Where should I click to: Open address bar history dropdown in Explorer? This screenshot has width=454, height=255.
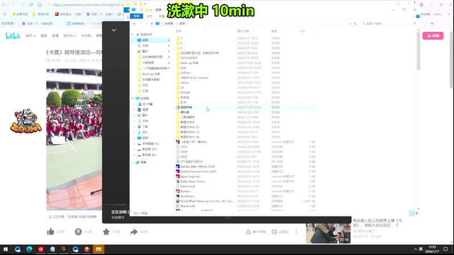point(350,23)
